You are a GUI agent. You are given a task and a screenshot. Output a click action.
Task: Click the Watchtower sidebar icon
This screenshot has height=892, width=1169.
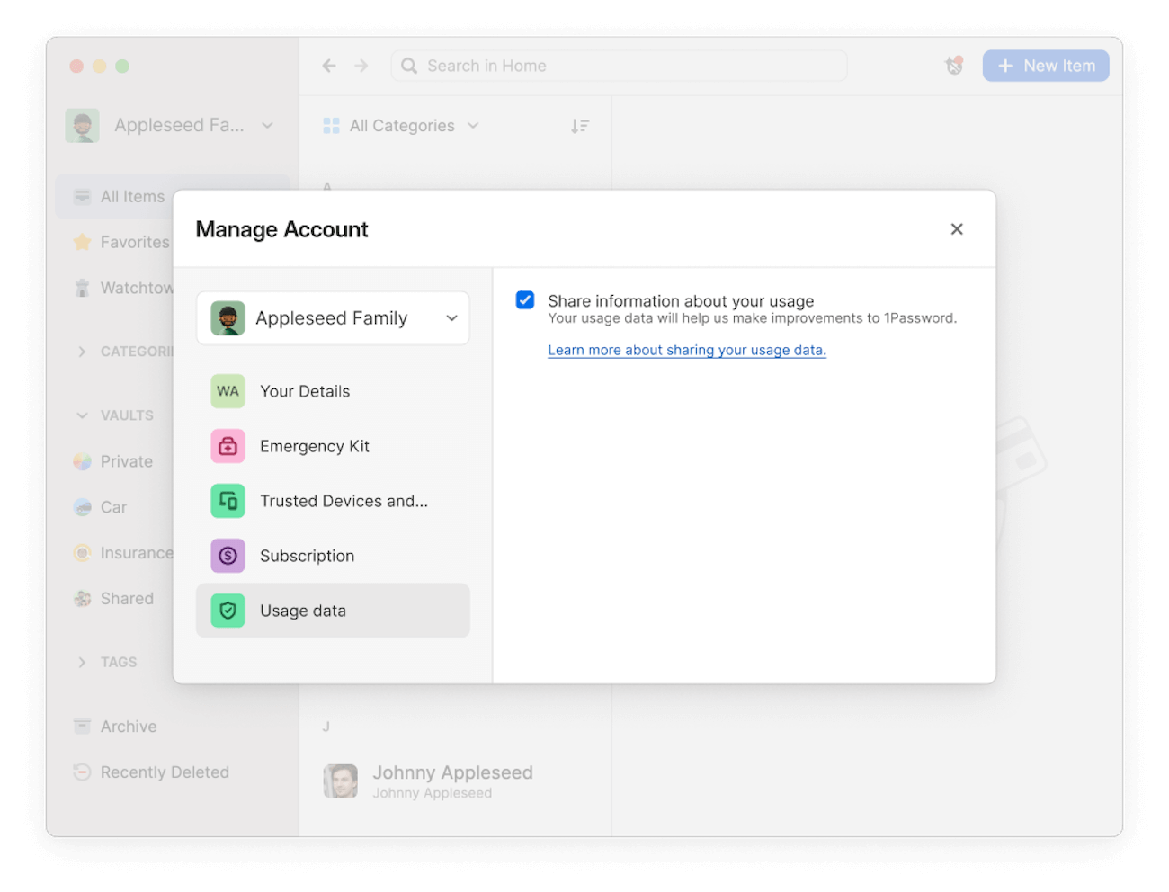click(82, 288)
